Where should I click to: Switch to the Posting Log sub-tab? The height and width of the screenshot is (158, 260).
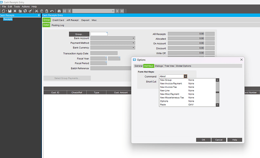58,25
